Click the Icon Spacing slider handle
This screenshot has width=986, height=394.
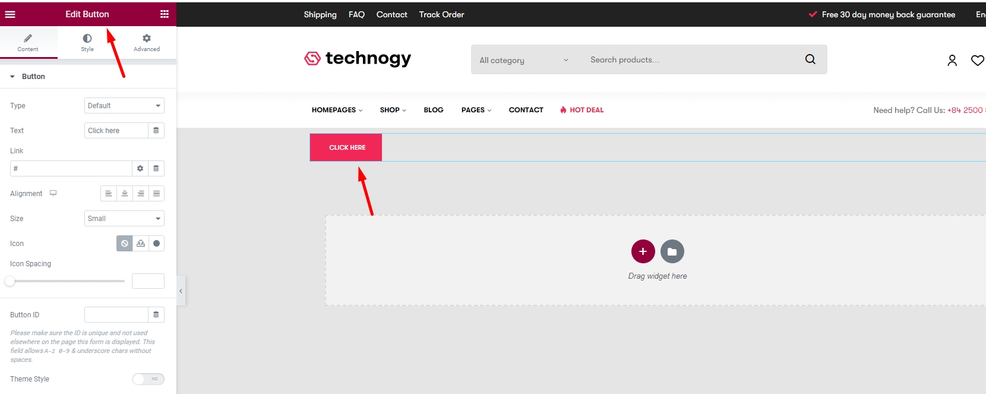10,281
